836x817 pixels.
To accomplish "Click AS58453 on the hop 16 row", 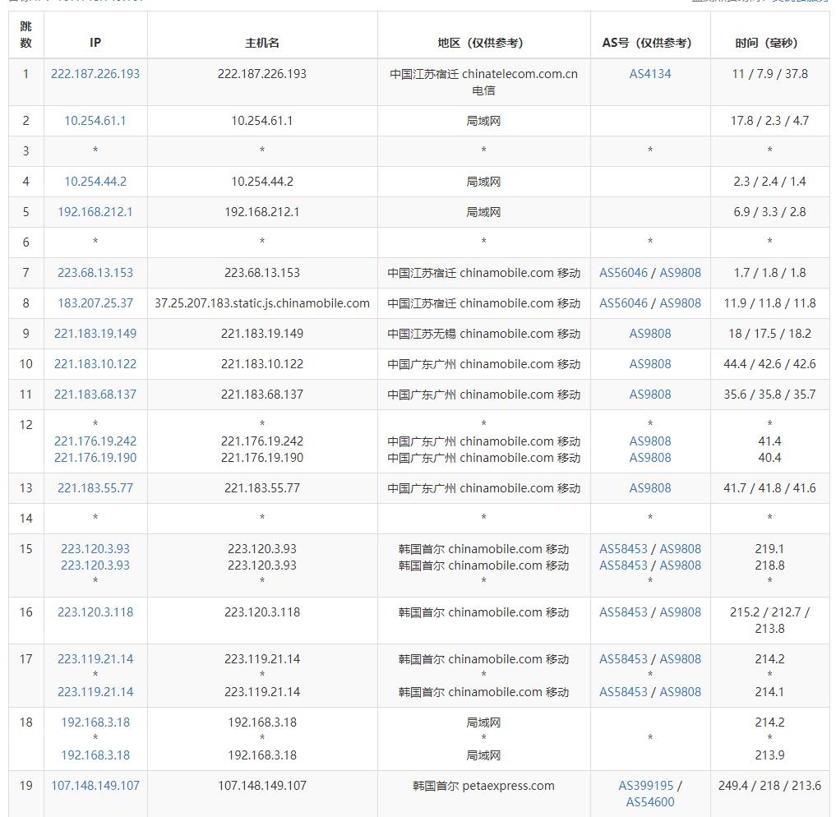I will point(622,612).
